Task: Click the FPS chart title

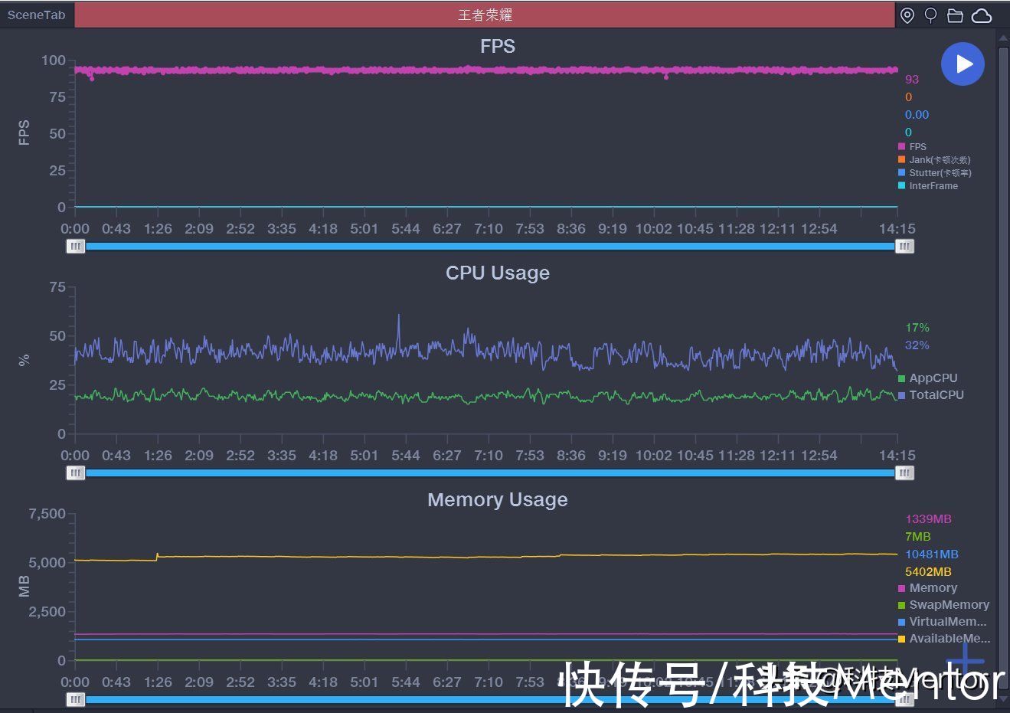Action: (x=498, y=46)
